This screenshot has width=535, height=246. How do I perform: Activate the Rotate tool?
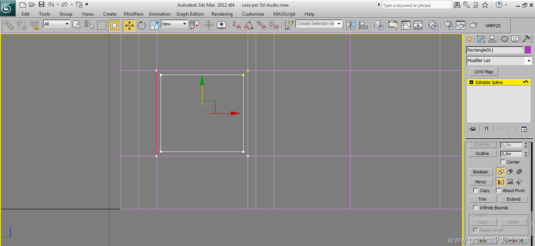142,25
